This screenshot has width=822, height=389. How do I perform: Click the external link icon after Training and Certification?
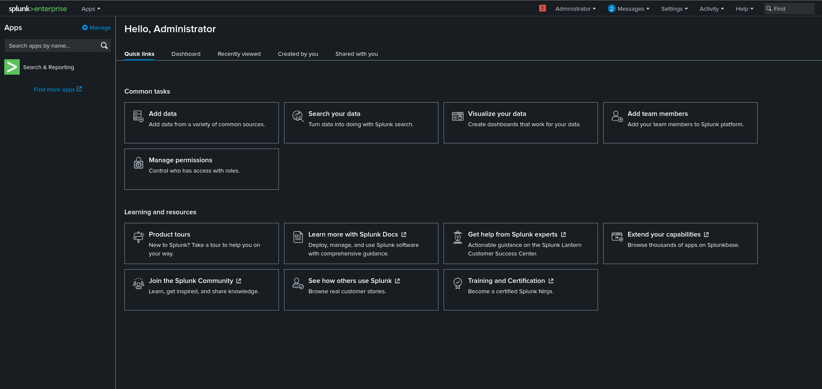[x=551, y=281]
